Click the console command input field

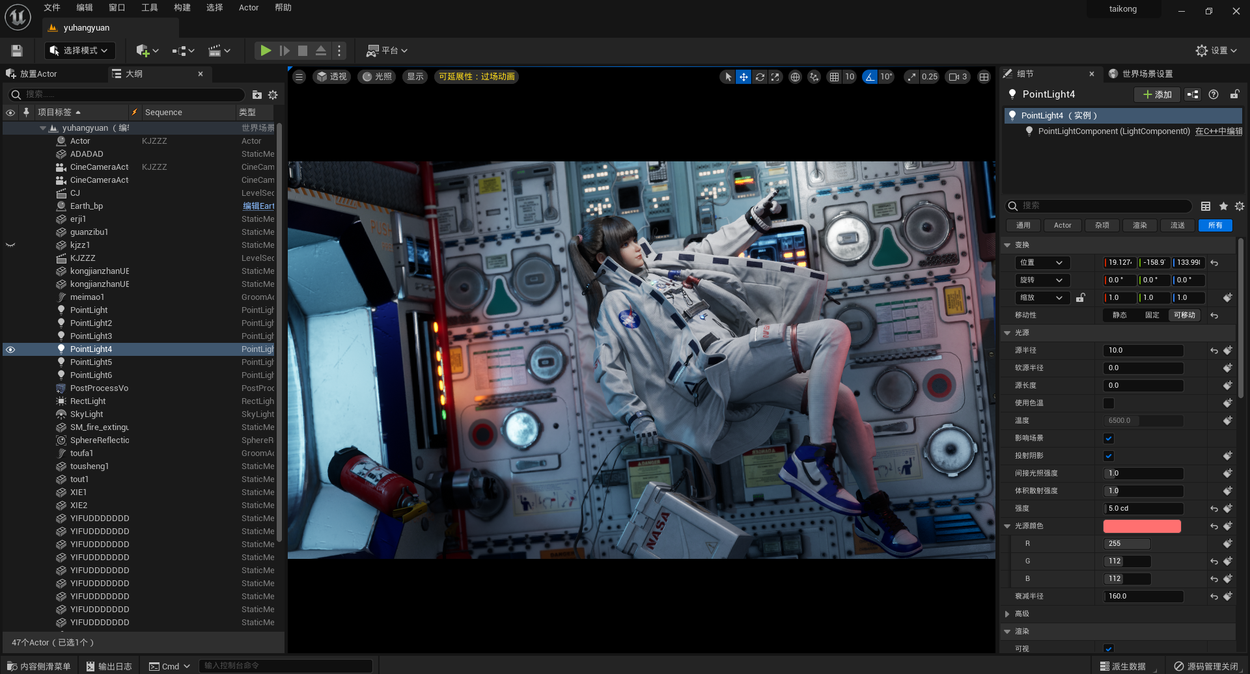pos(286,666)
